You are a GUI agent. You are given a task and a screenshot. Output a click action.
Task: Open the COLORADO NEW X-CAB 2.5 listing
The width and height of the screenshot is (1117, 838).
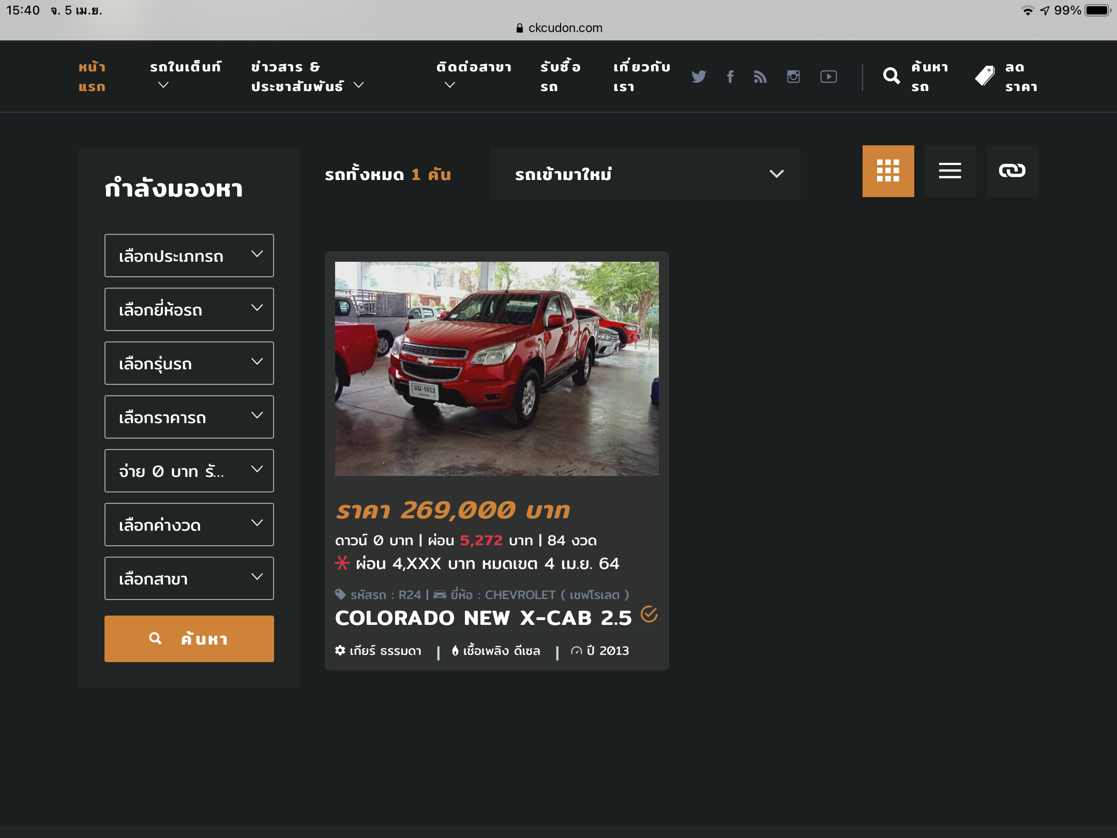pyautogui.click(x=483, y=618)
